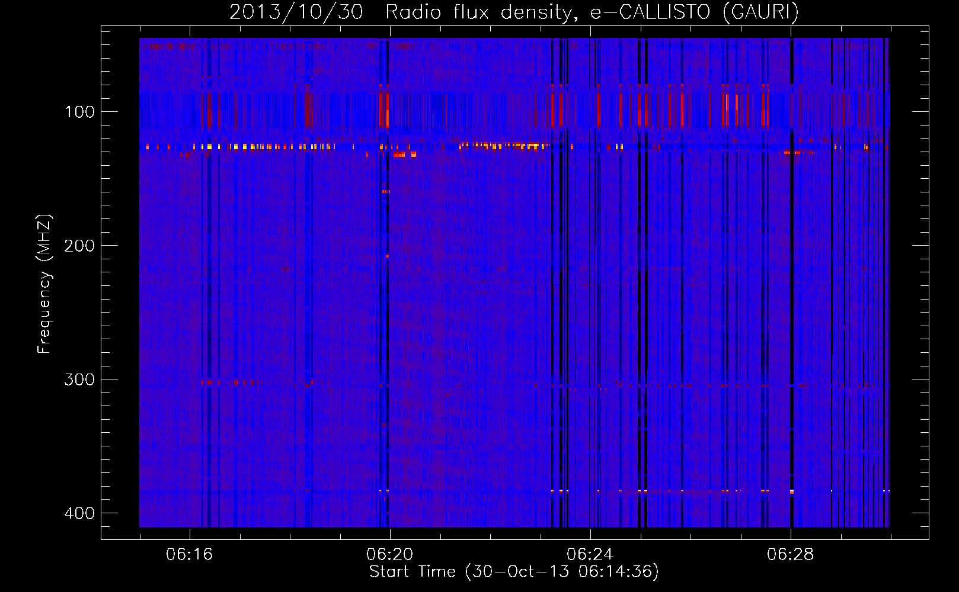Click the 'Start Time (30-Oct-13 06:14:36)' label

tap(514, 572)
